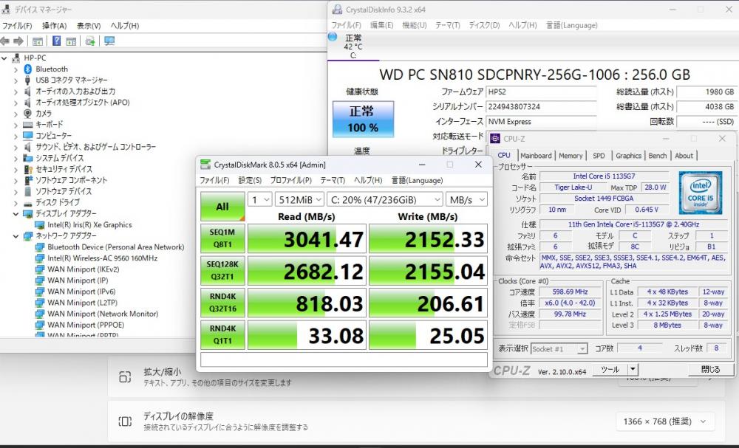739x448 pixels.
Task: Select the Bluetooth device category icon
Action: click(28, 69)
